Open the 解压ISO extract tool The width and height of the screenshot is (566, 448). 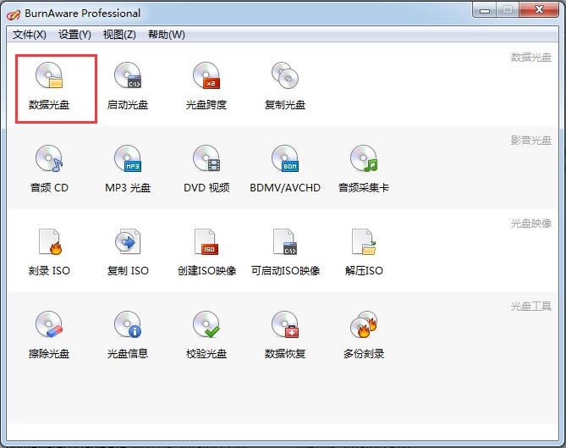coord(364,252)
